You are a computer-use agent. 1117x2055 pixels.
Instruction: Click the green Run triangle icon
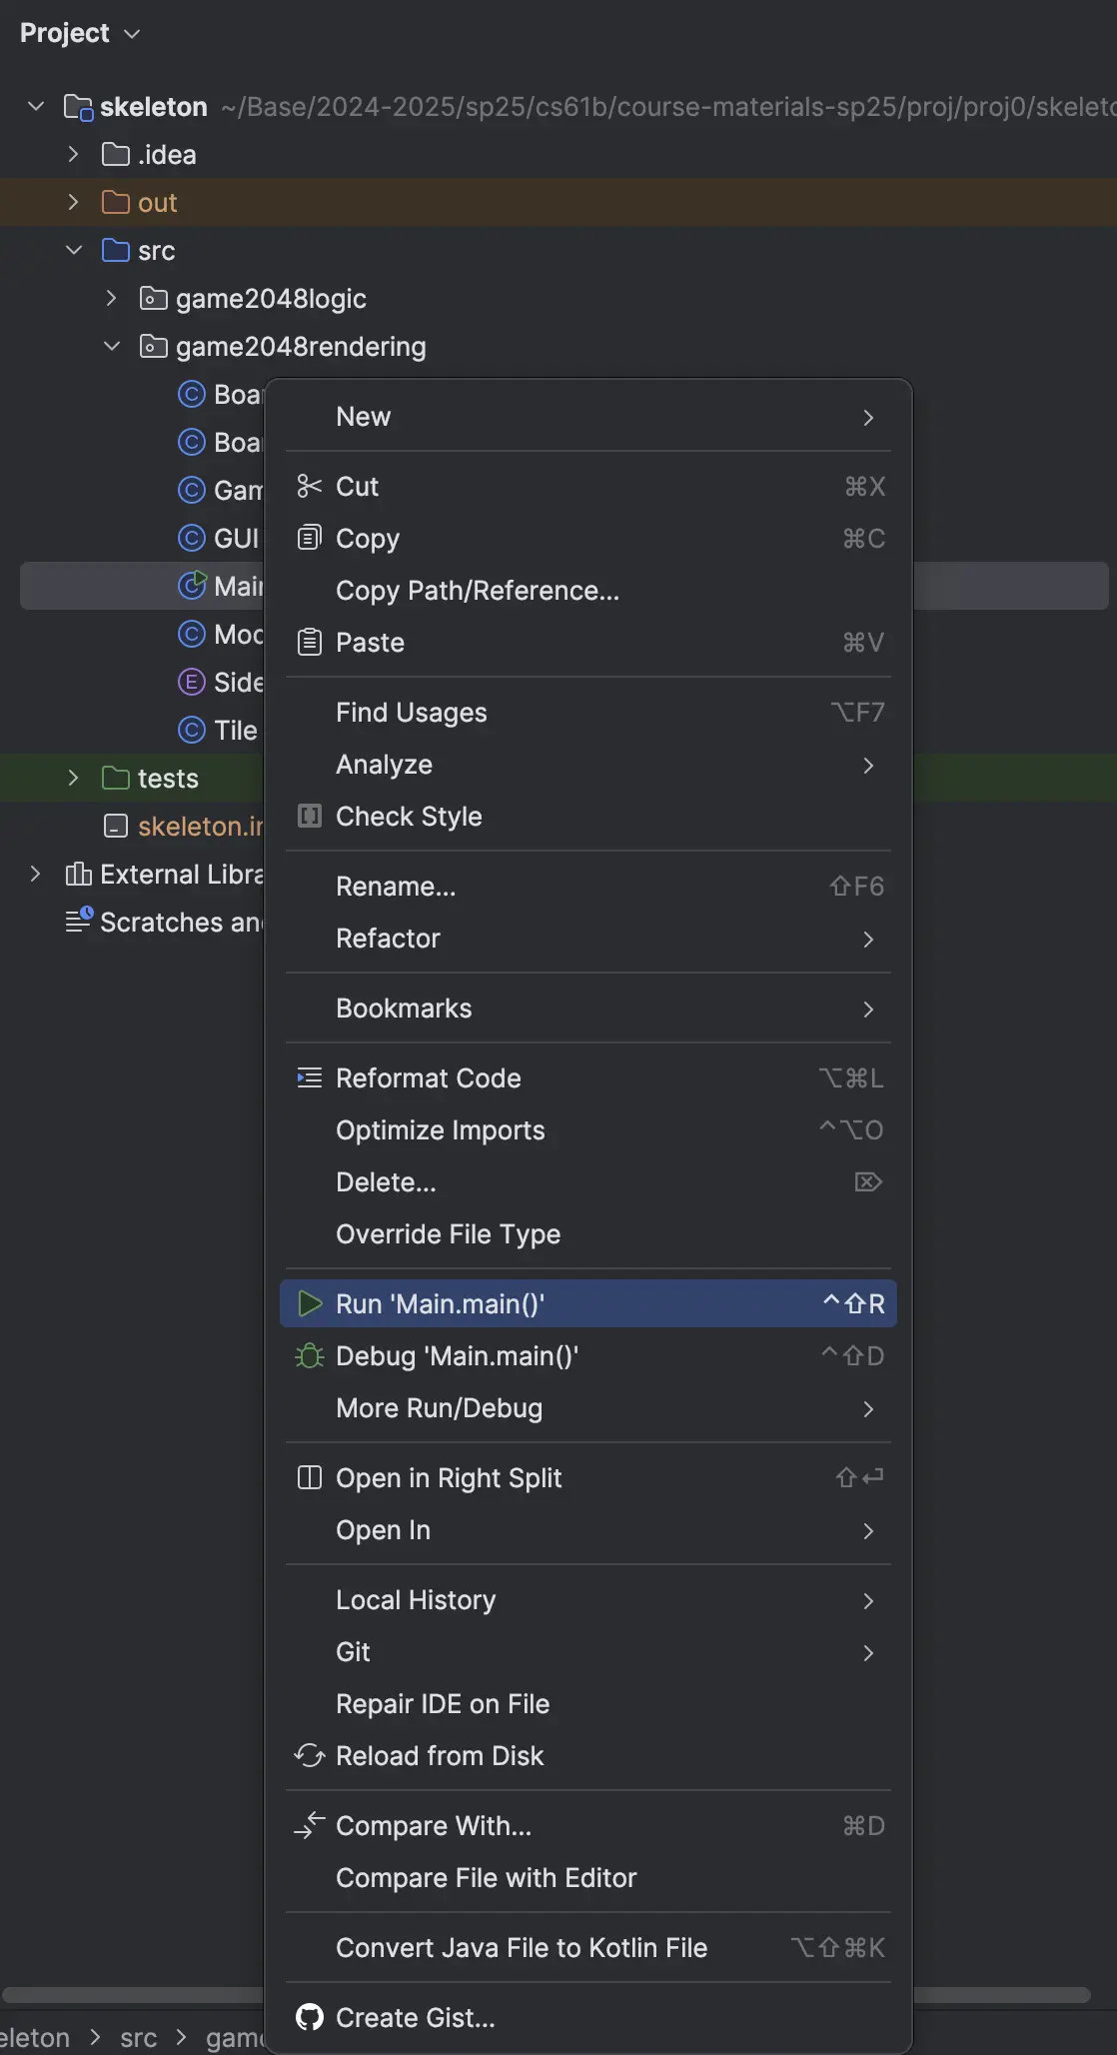click(x=310, y=1303)
